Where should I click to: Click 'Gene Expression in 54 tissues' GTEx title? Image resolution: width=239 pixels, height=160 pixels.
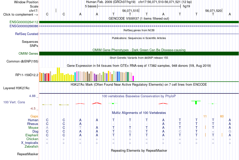point(139,66)
